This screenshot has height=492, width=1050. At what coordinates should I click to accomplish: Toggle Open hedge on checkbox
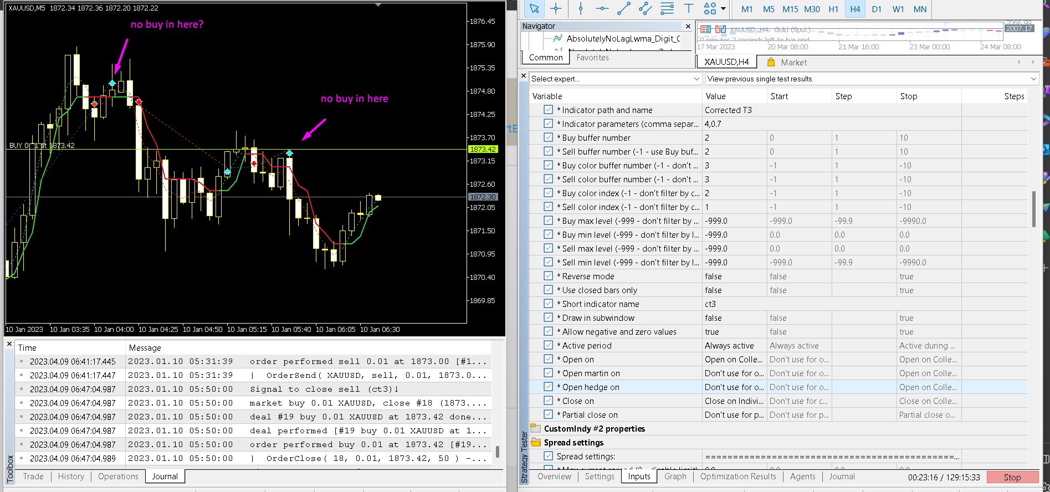(x=548, y=387)
